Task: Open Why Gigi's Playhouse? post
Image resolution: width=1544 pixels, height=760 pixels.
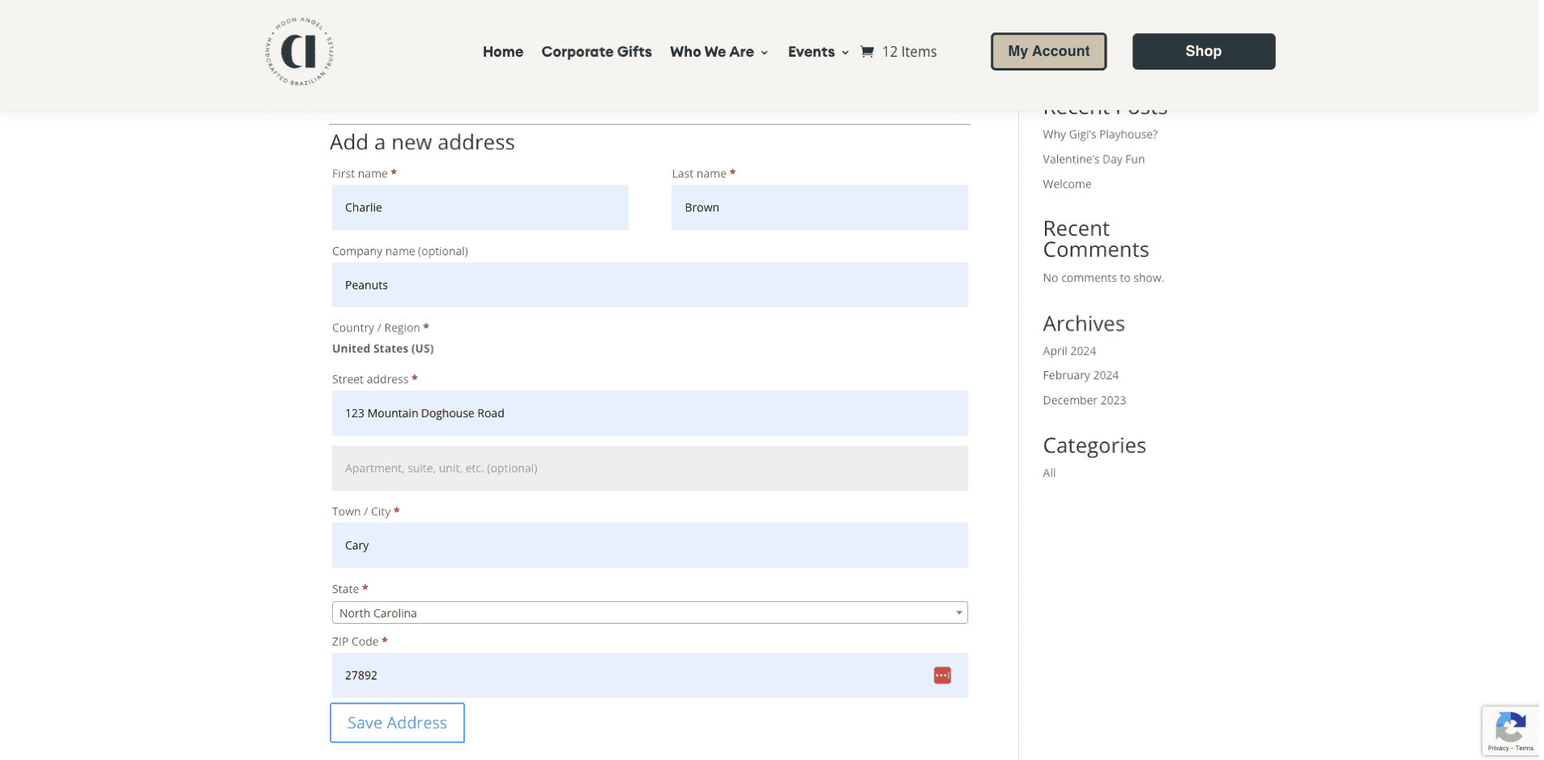Action: 1100,134
